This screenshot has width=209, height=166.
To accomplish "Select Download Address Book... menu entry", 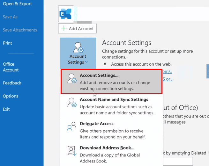I will tap(112, 154).
